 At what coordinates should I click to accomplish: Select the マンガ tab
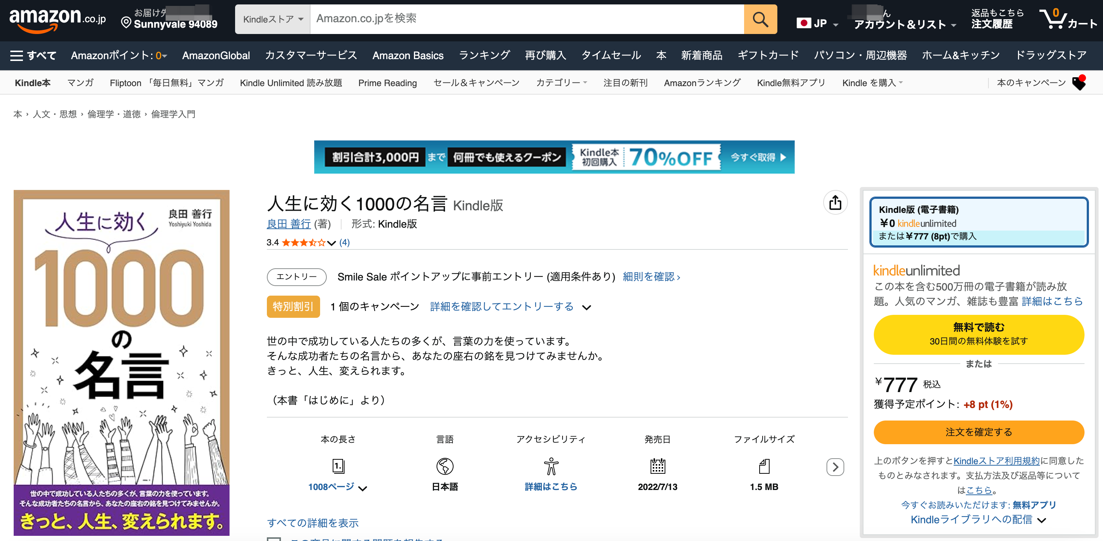81,83
